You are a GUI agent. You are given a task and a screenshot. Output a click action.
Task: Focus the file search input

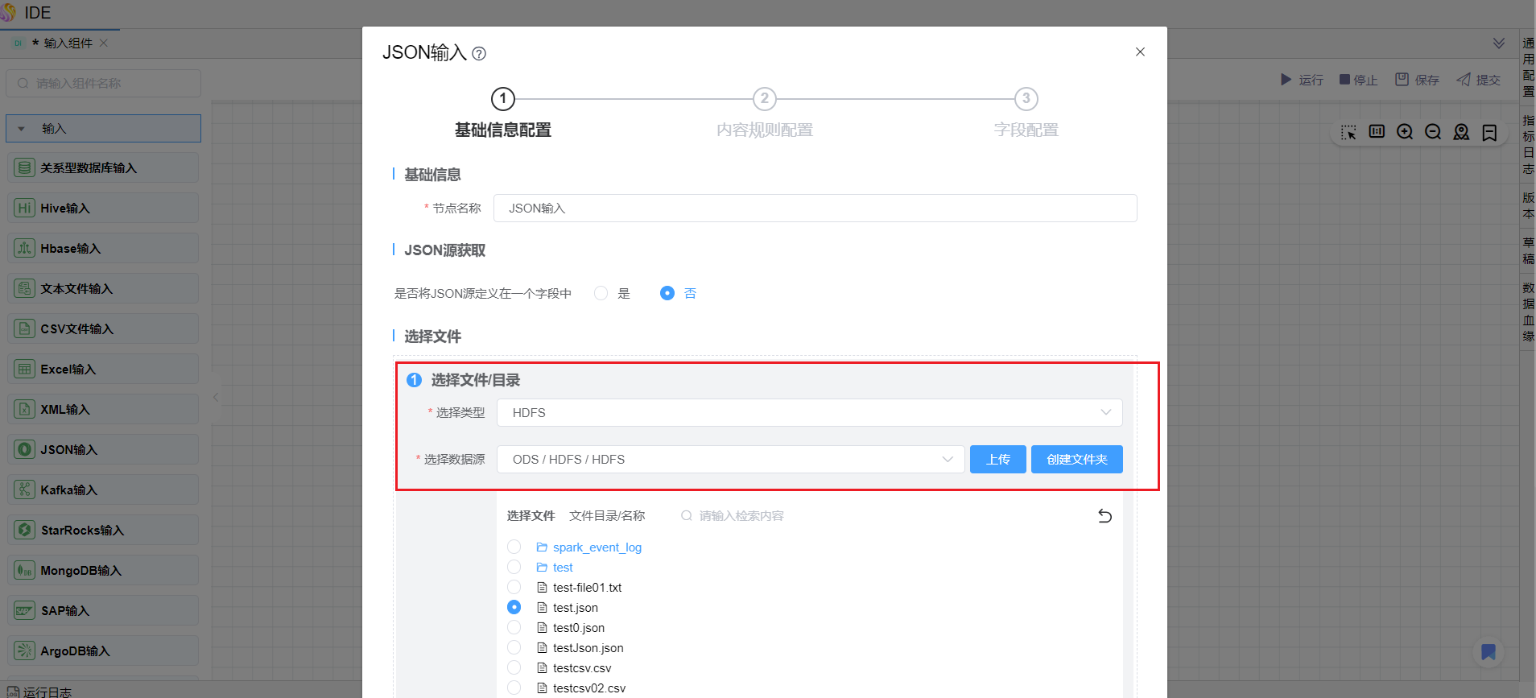[x=741, y=516]
